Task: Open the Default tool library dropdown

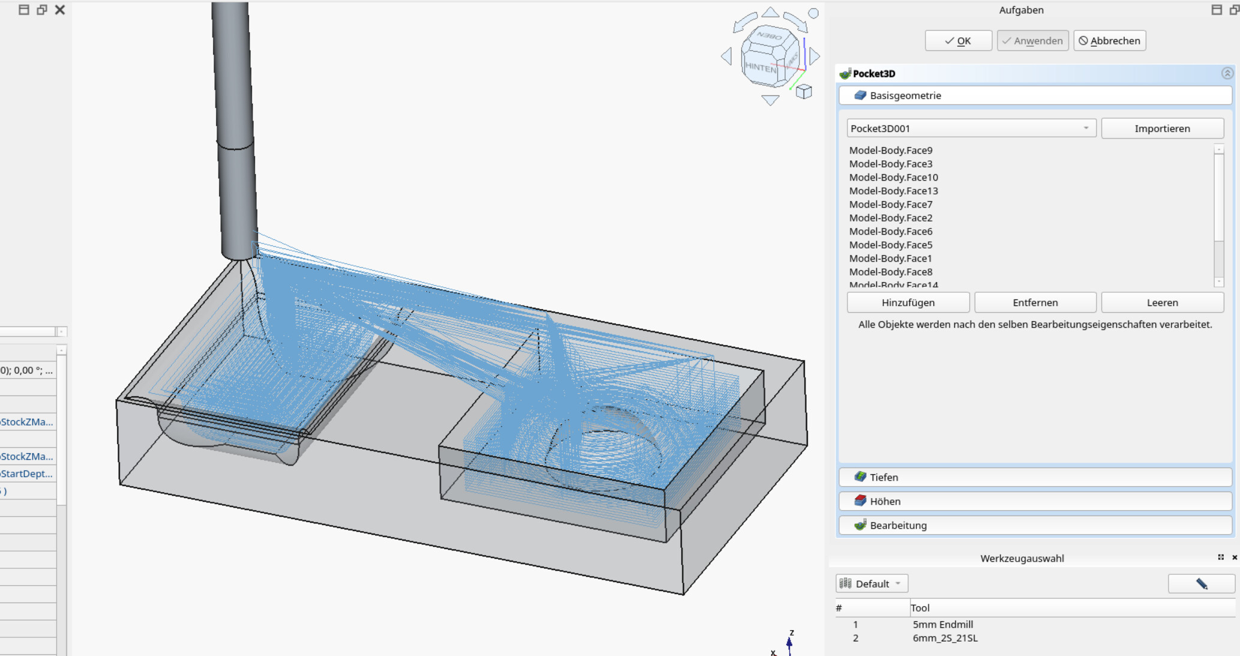Action: click(x=871, y=583)
